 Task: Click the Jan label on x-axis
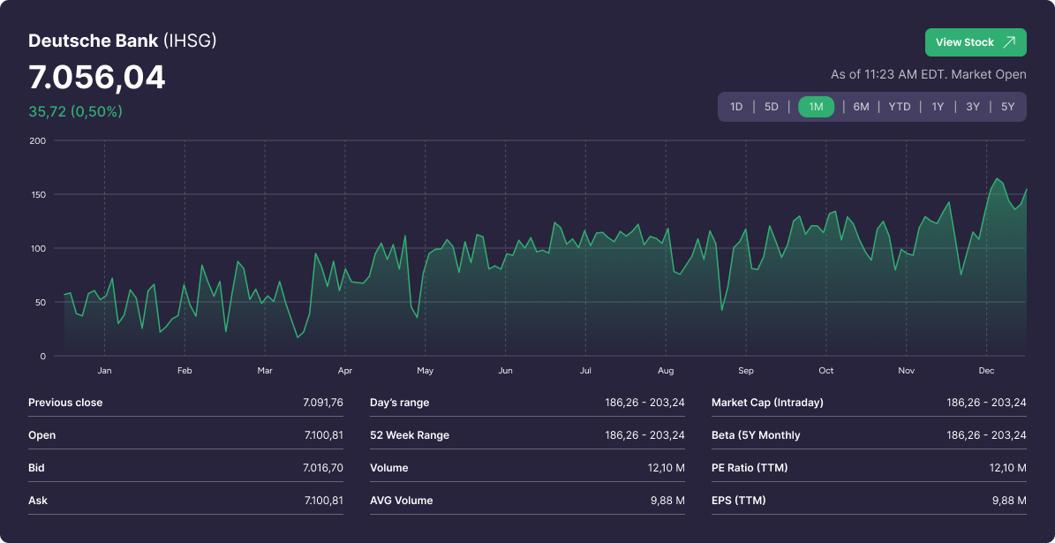pos(104,371)
